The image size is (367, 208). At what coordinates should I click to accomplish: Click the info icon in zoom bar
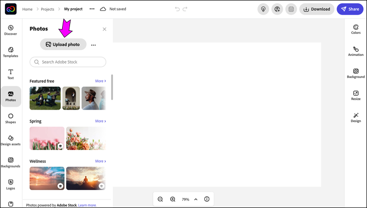point(206,199)
